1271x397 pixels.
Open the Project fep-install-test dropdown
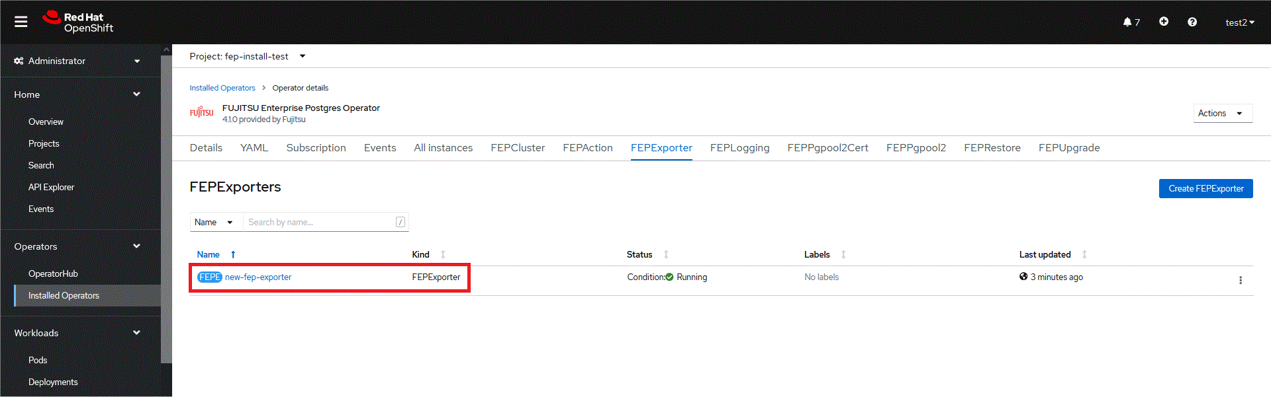[x=248, y=56]
